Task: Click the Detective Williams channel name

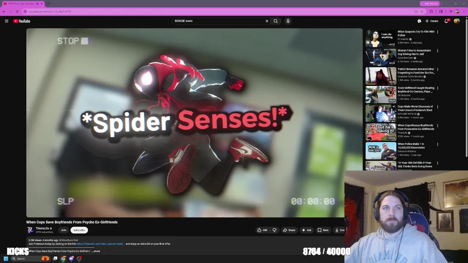Action: coord(407,151)
